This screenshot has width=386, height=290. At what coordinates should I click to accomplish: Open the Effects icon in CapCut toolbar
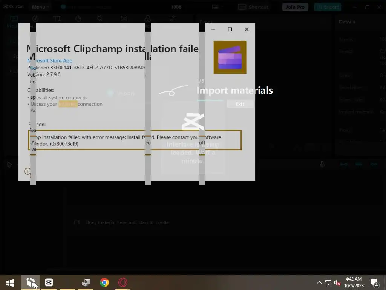tap(100, 19)
